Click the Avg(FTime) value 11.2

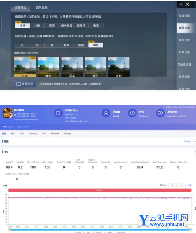[159, 167]
